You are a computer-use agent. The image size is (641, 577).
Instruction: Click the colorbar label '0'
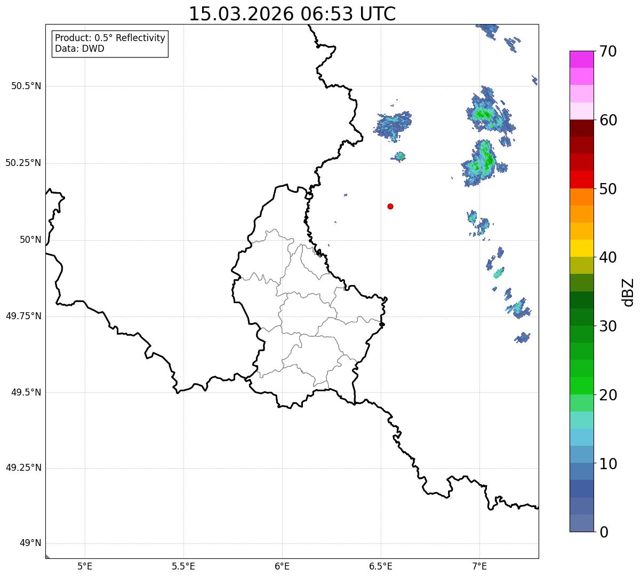tap(604, 532)
